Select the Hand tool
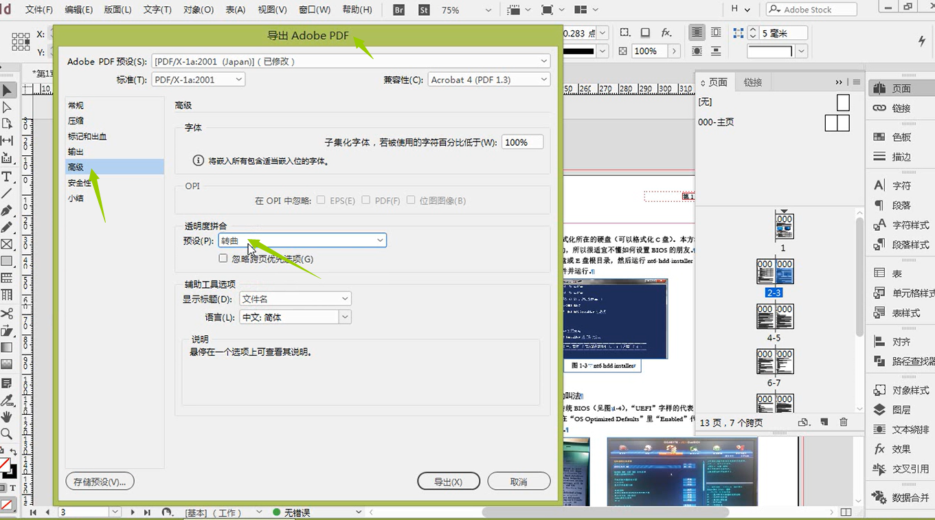Screen dimensions: 935x520 7,417
